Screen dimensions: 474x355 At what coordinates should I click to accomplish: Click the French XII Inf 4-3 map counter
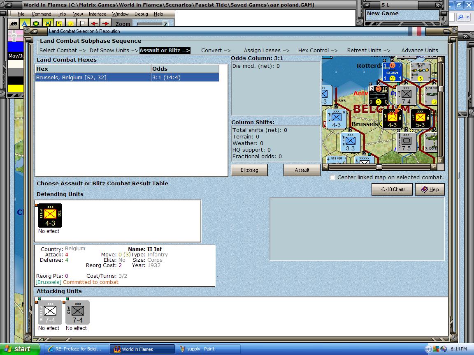click(336, 119)
